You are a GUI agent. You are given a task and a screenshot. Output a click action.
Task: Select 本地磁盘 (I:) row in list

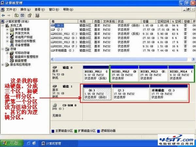tap(123, 51)
